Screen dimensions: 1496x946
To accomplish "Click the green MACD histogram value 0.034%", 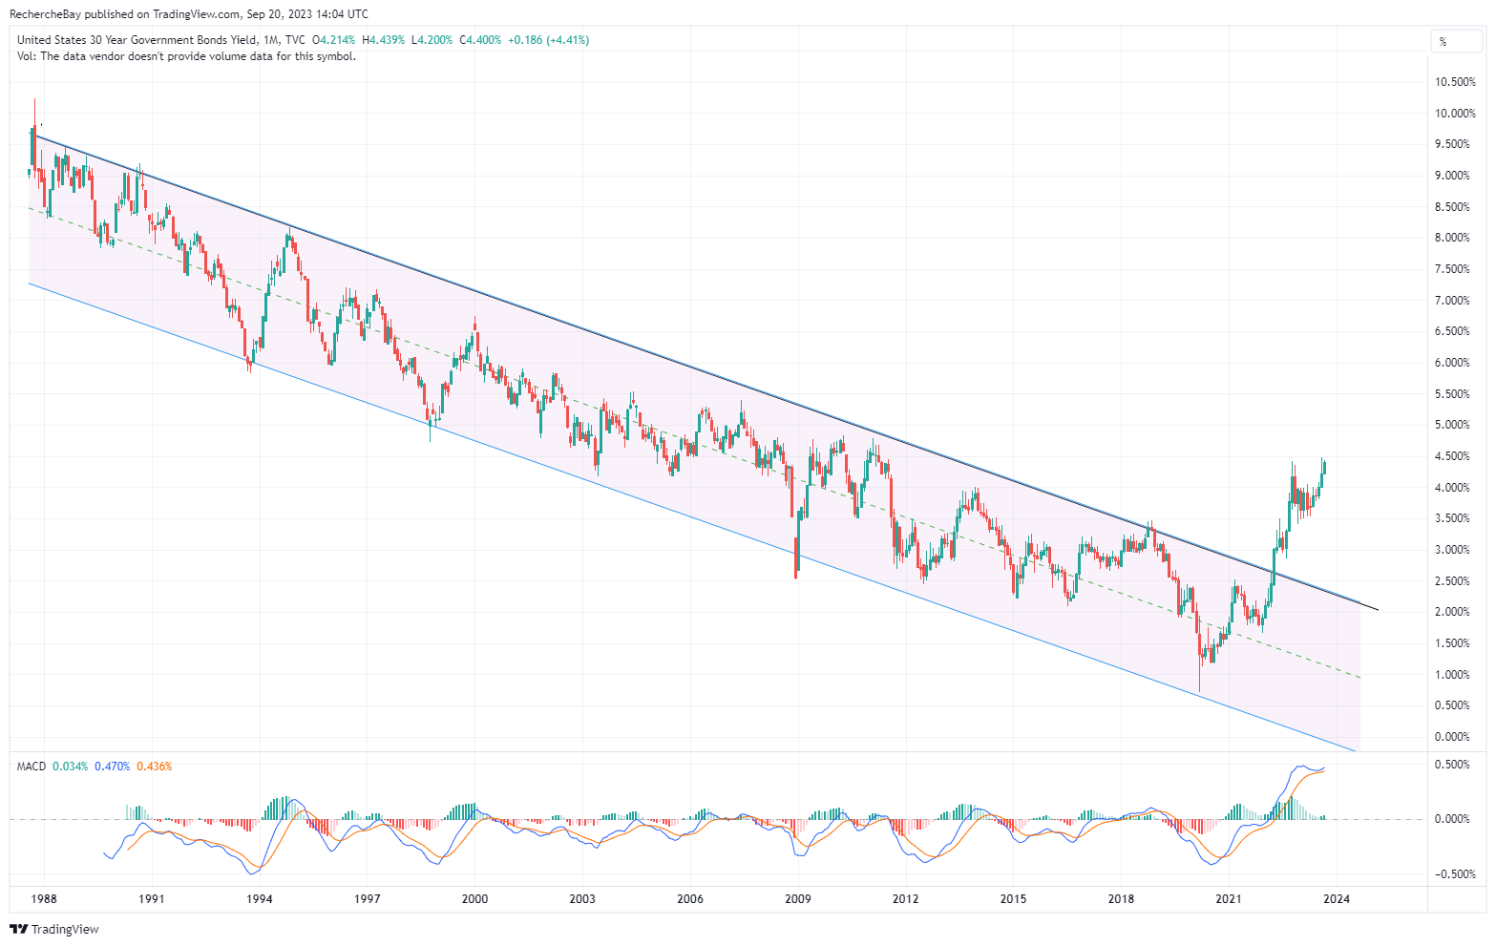I will pos(70,767).
